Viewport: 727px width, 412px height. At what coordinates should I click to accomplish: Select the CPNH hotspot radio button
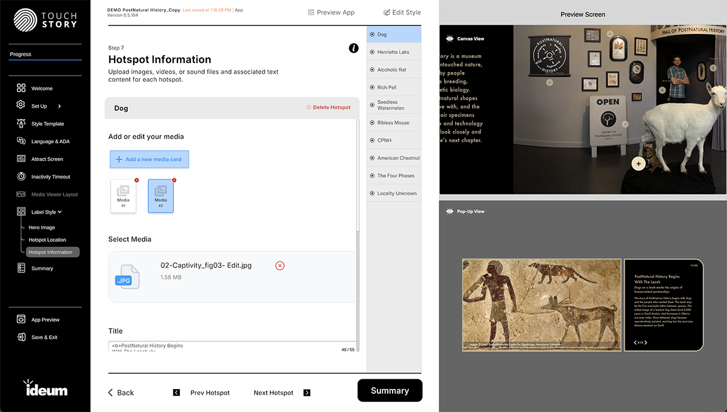tap(373, 140)
